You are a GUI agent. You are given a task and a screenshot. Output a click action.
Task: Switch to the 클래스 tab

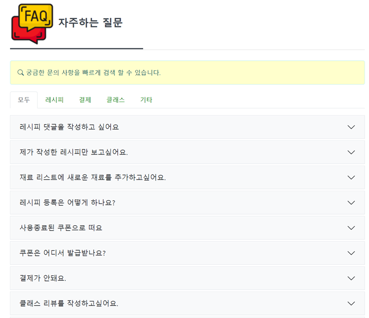coord(116,100)
